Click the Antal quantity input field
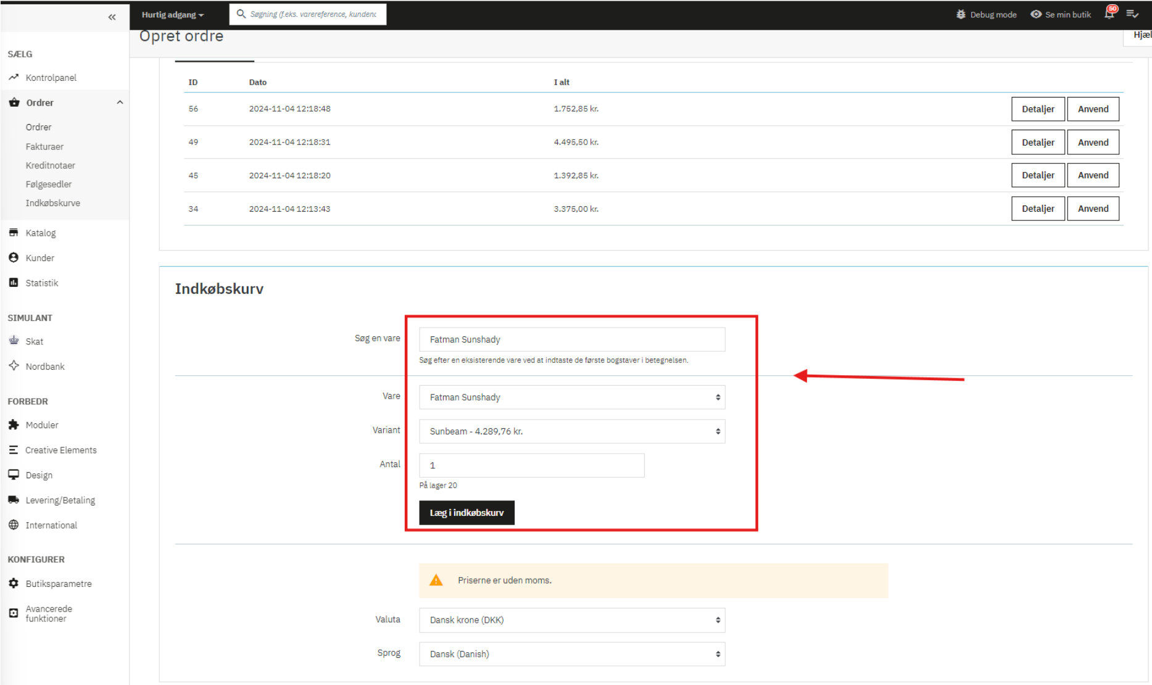Image resolution: width=1152 pixels, height=685 pixels. tap(531, 465)
